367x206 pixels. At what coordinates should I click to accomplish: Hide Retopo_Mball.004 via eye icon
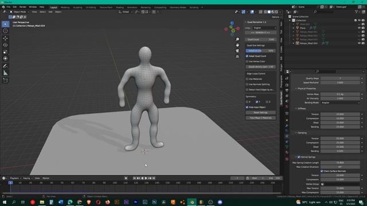[x=359, y=43]
